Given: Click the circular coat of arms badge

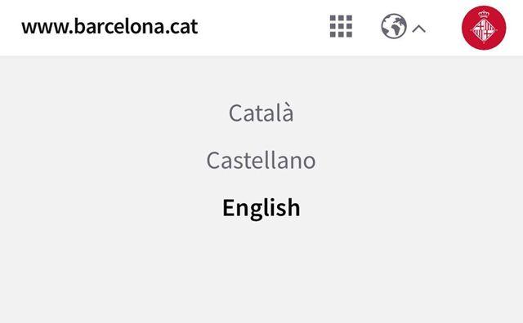Looking at the screenshot, I should [x=484, y=28].
